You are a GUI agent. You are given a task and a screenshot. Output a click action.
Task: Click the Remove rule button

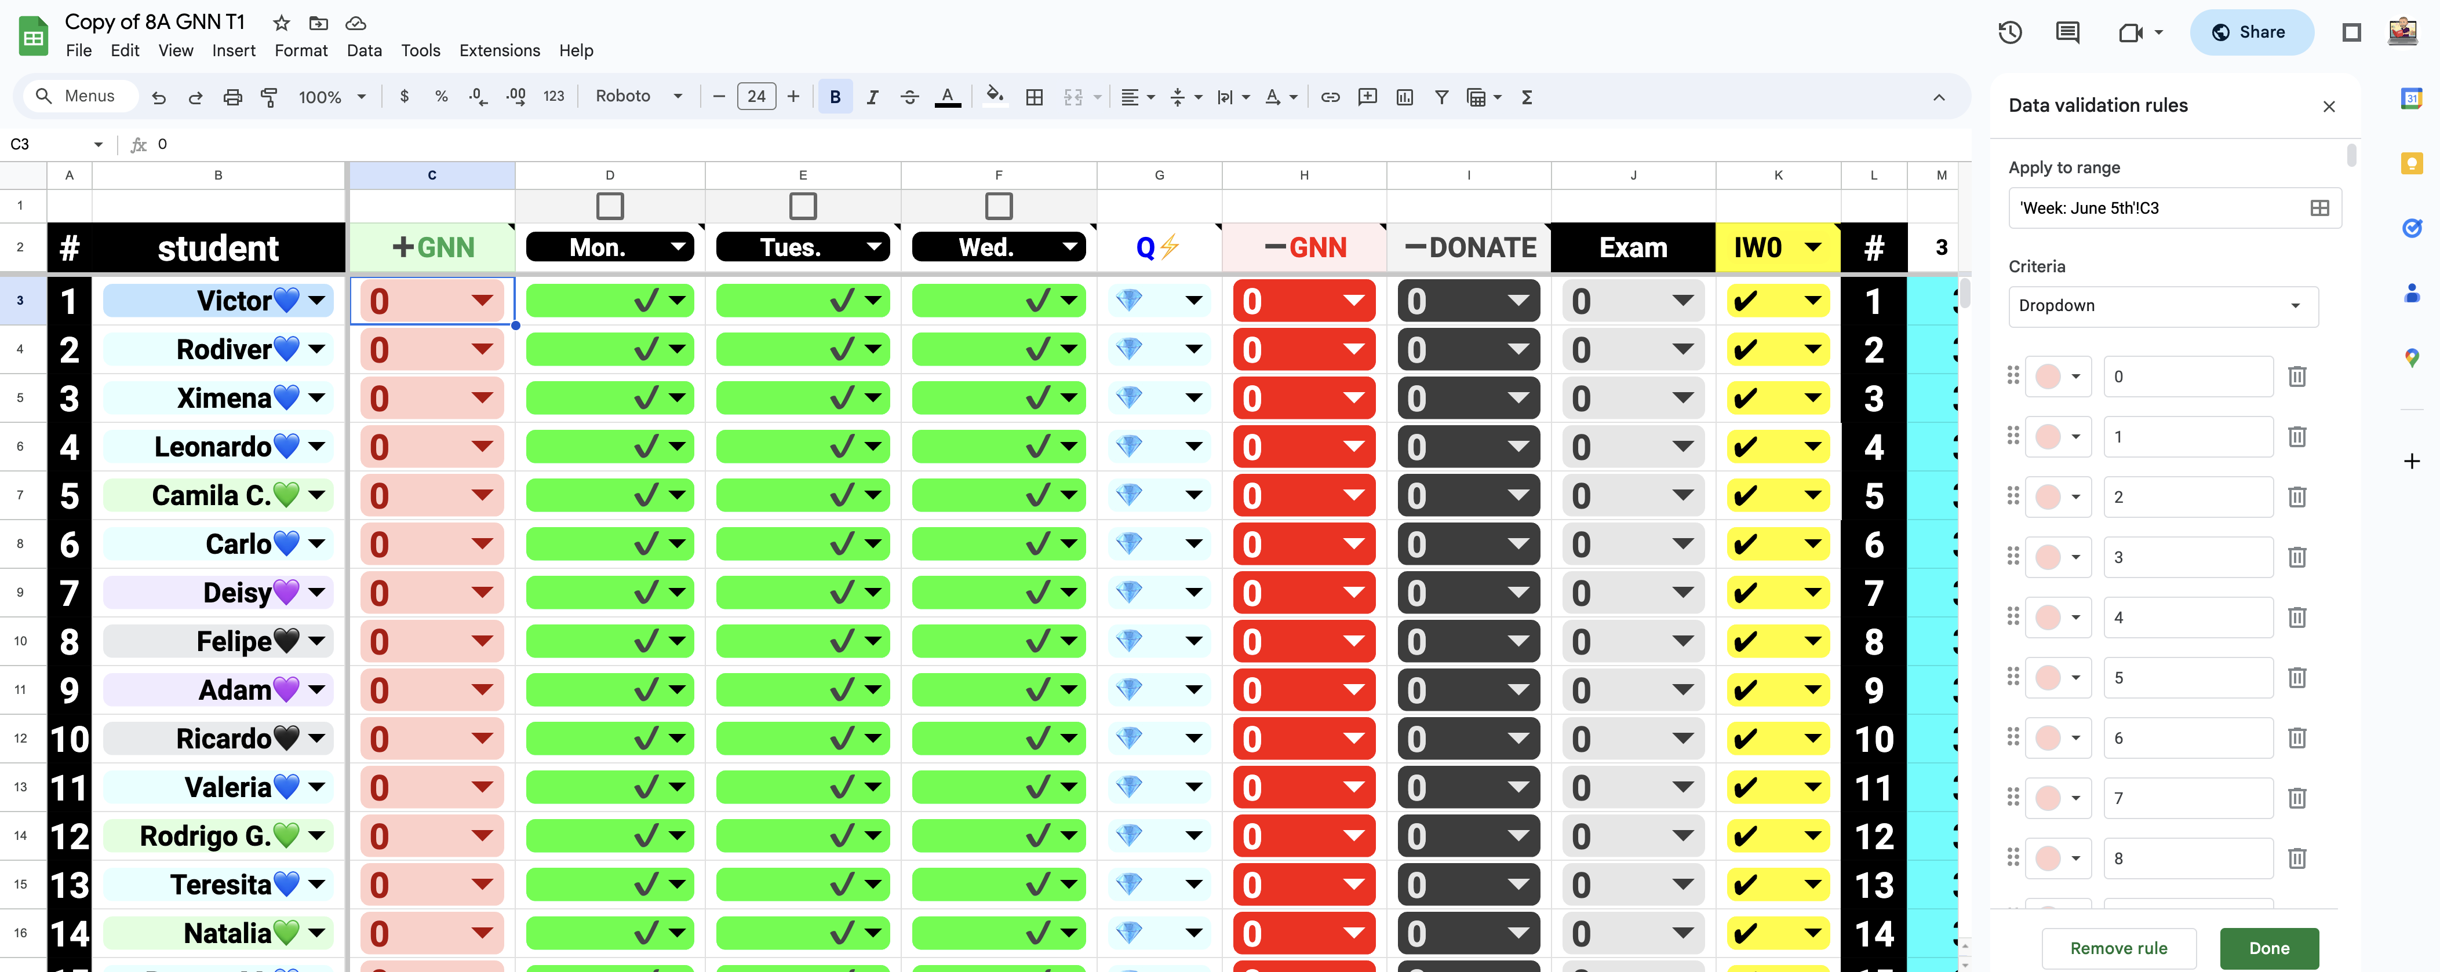(x=2118, y=948)
